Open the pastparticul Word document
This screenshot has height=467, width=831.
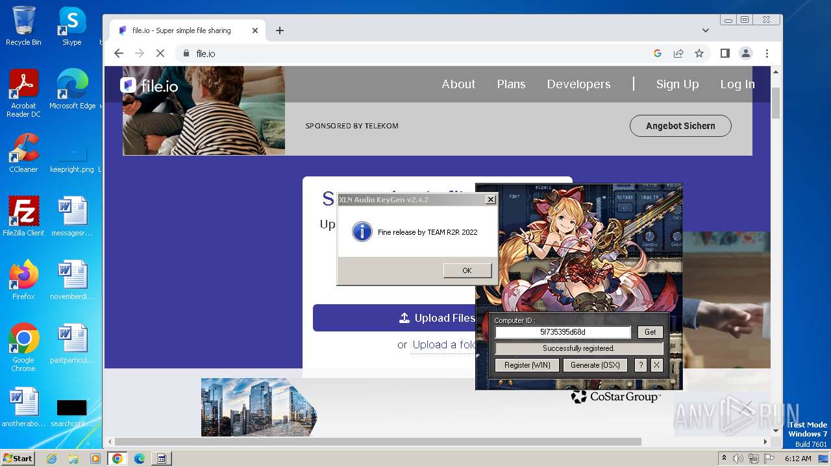(x=72, y=343)
